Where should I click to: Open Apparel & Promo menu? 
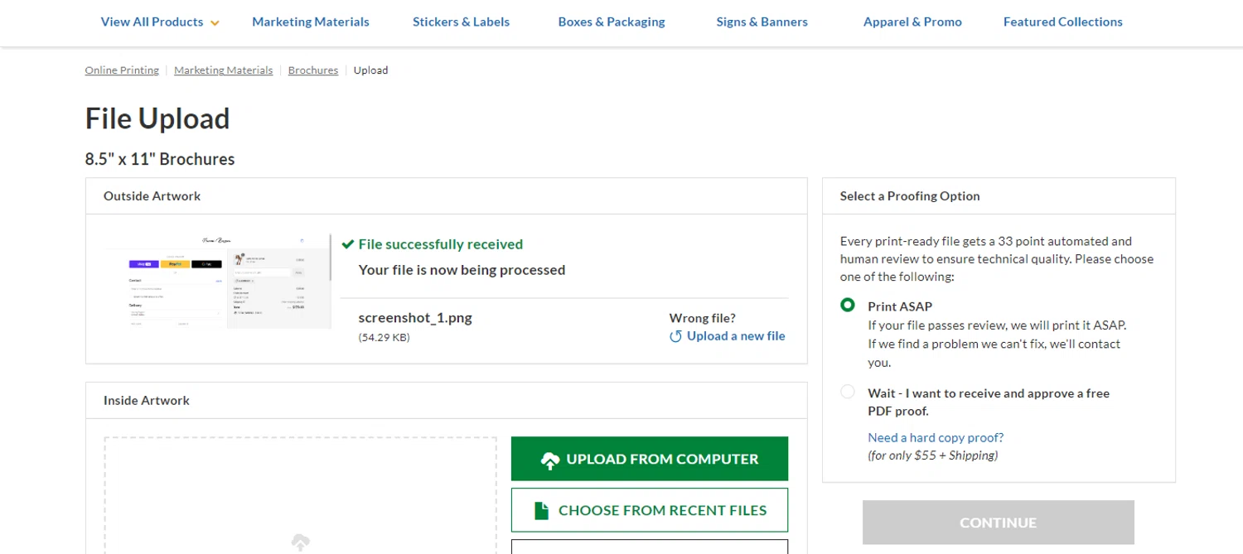tap(912, 22)
